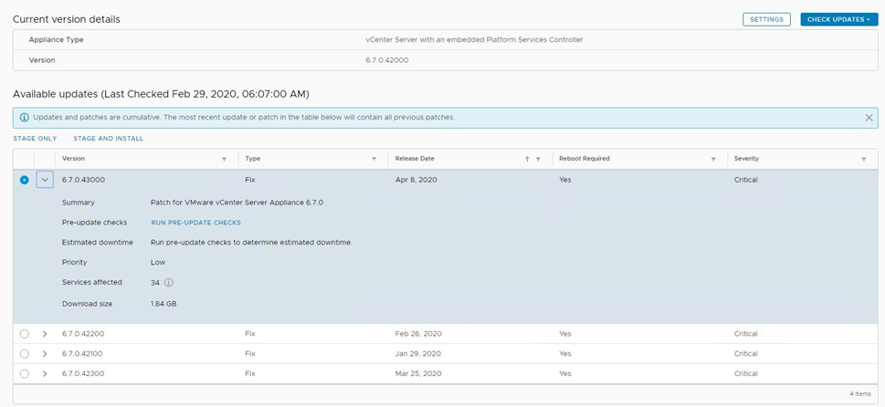Click the Release Date column filter icon
885x407 pixels.
point(538,159)
